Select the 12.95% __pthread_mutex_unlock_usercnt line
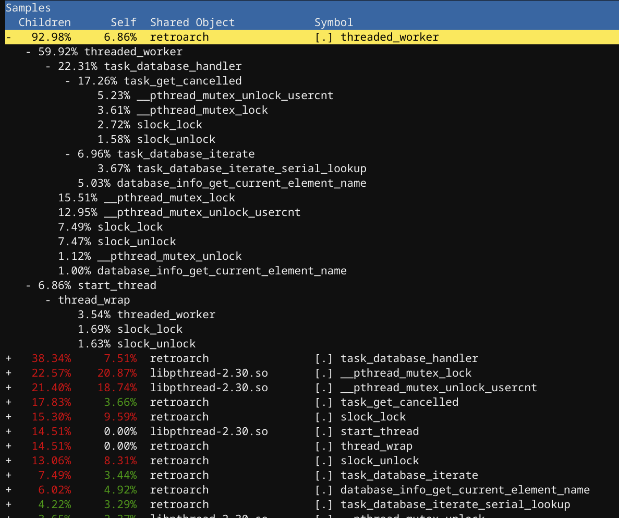This screenshot has width=619, height=518. click(179, 212)
